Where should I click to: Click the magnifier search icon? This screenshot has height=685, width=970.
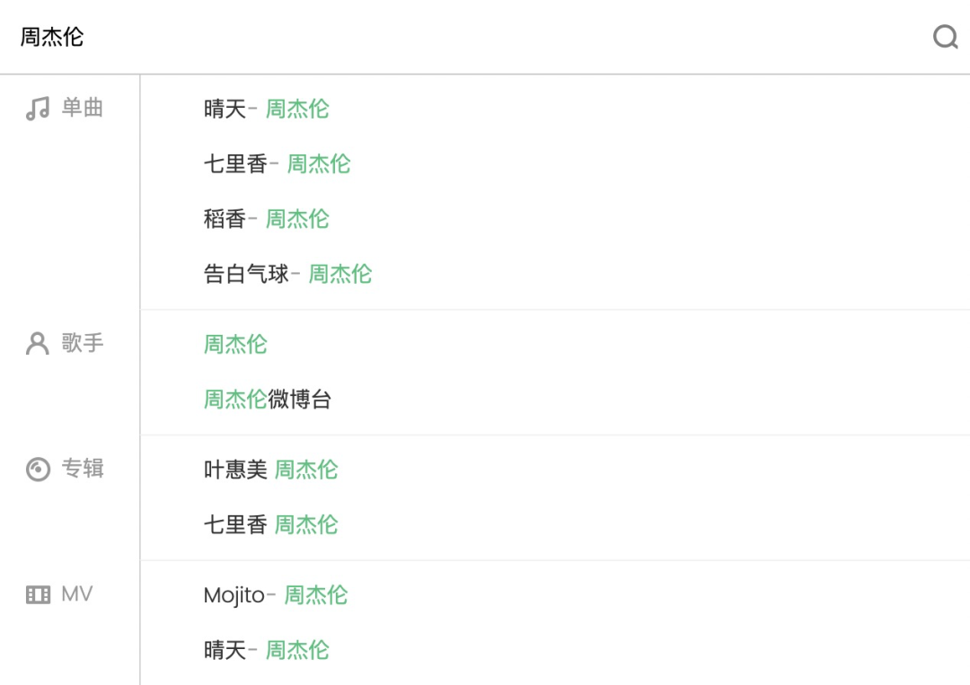coord(945,37)
